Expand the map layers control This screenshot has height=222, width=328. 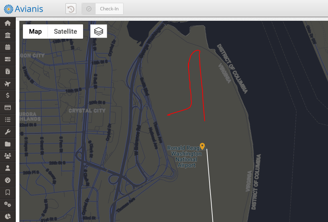click(x=98, y=32)
